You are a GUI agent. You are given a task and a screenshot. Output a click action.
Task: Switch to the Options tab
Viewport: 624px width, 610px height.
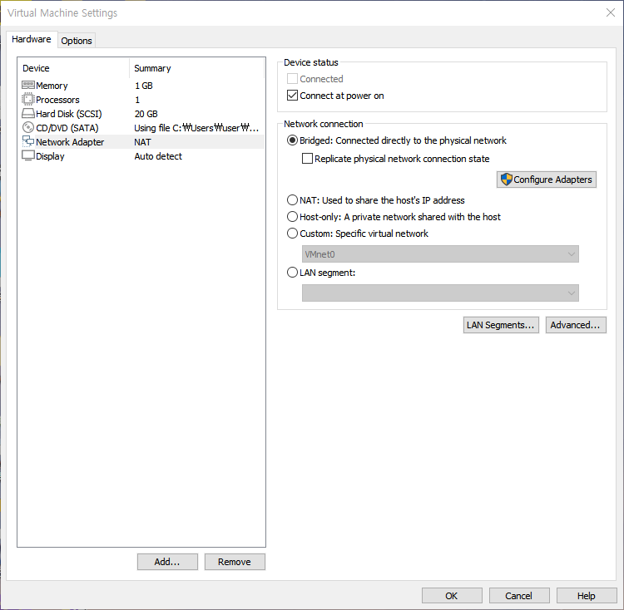(x=77, y=41)
